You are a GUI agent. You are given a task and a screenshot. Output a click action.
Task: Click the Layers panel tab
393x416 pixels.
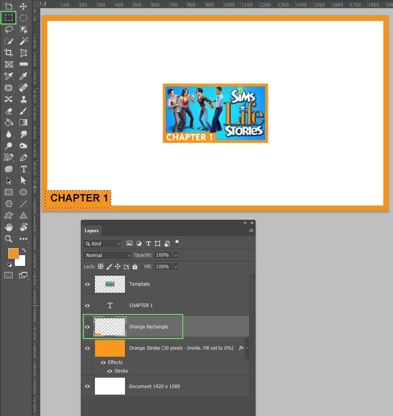[92, 231]
